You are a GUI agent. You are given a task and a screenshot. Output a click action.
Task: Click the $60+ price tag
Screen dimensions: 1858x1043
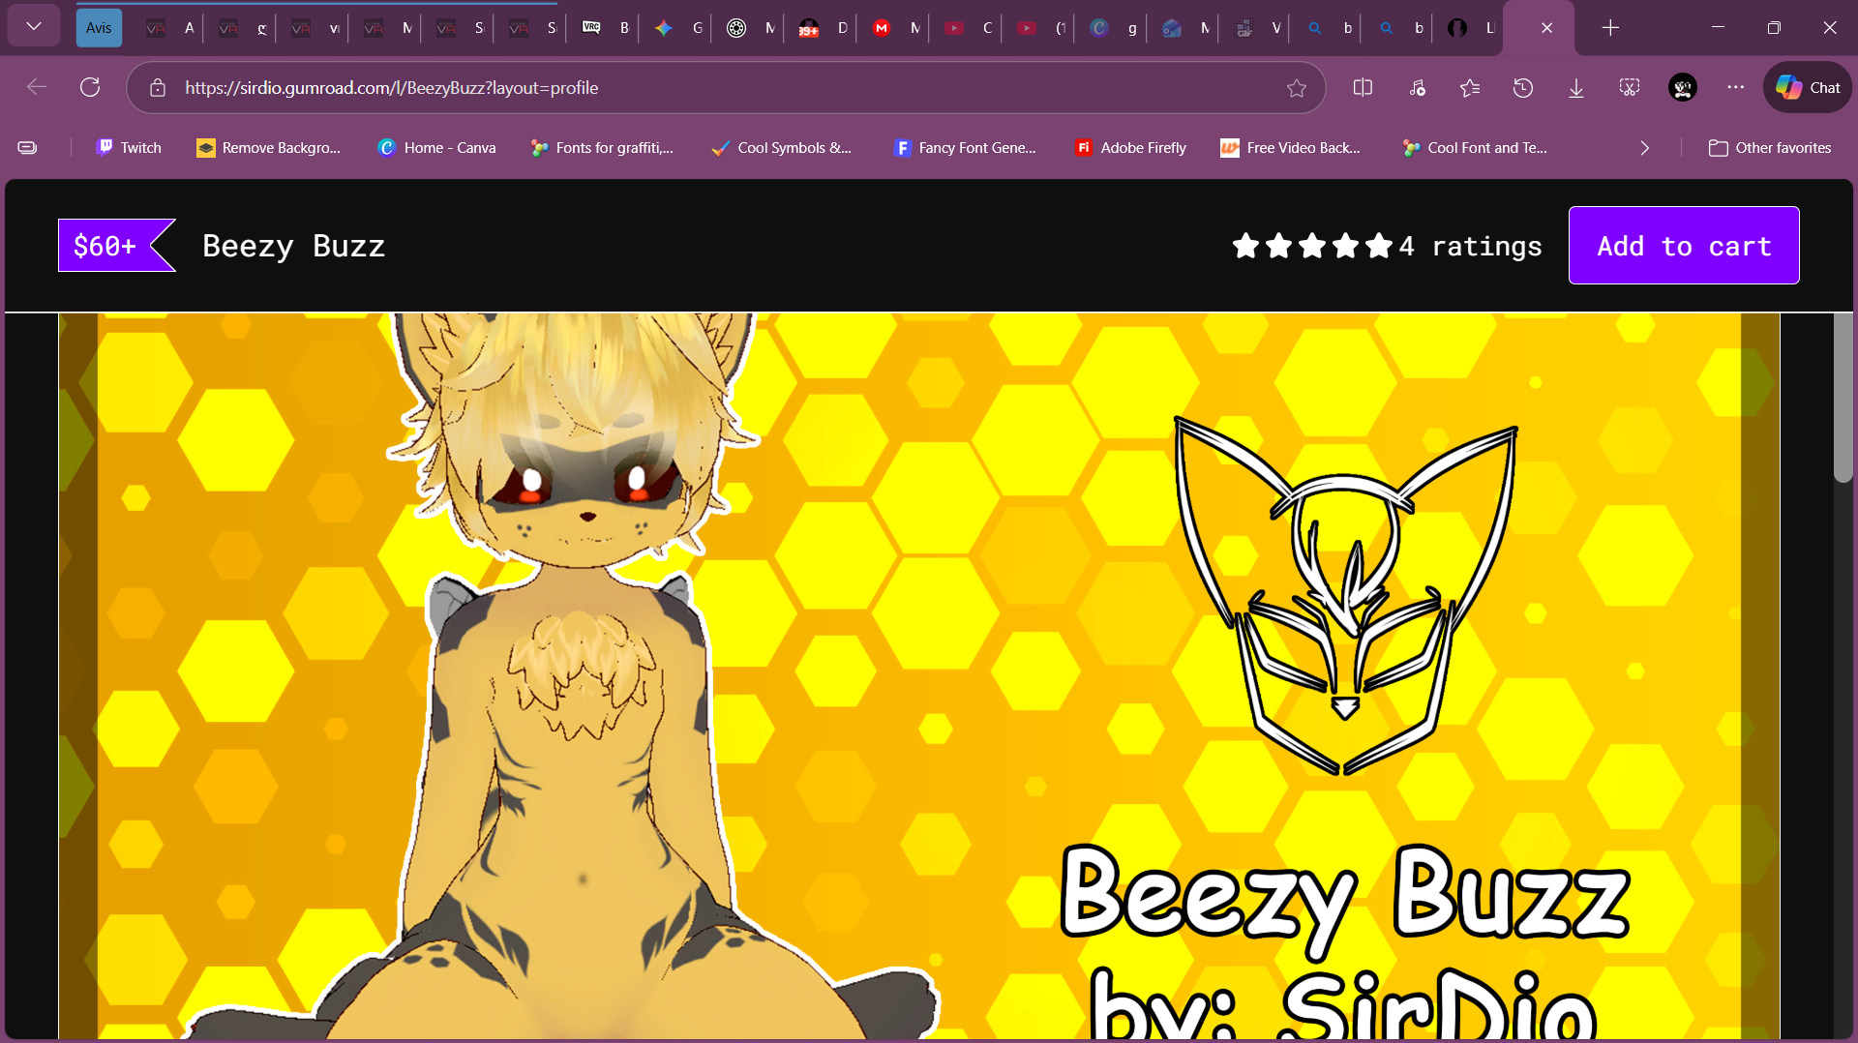tap(116, 246)
